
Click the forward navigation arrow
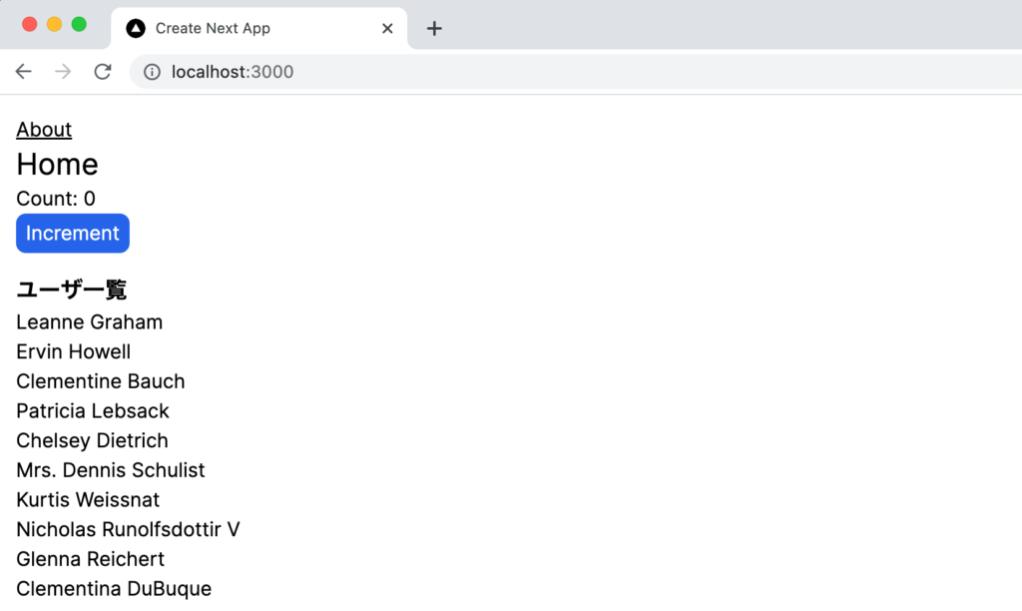62,71
